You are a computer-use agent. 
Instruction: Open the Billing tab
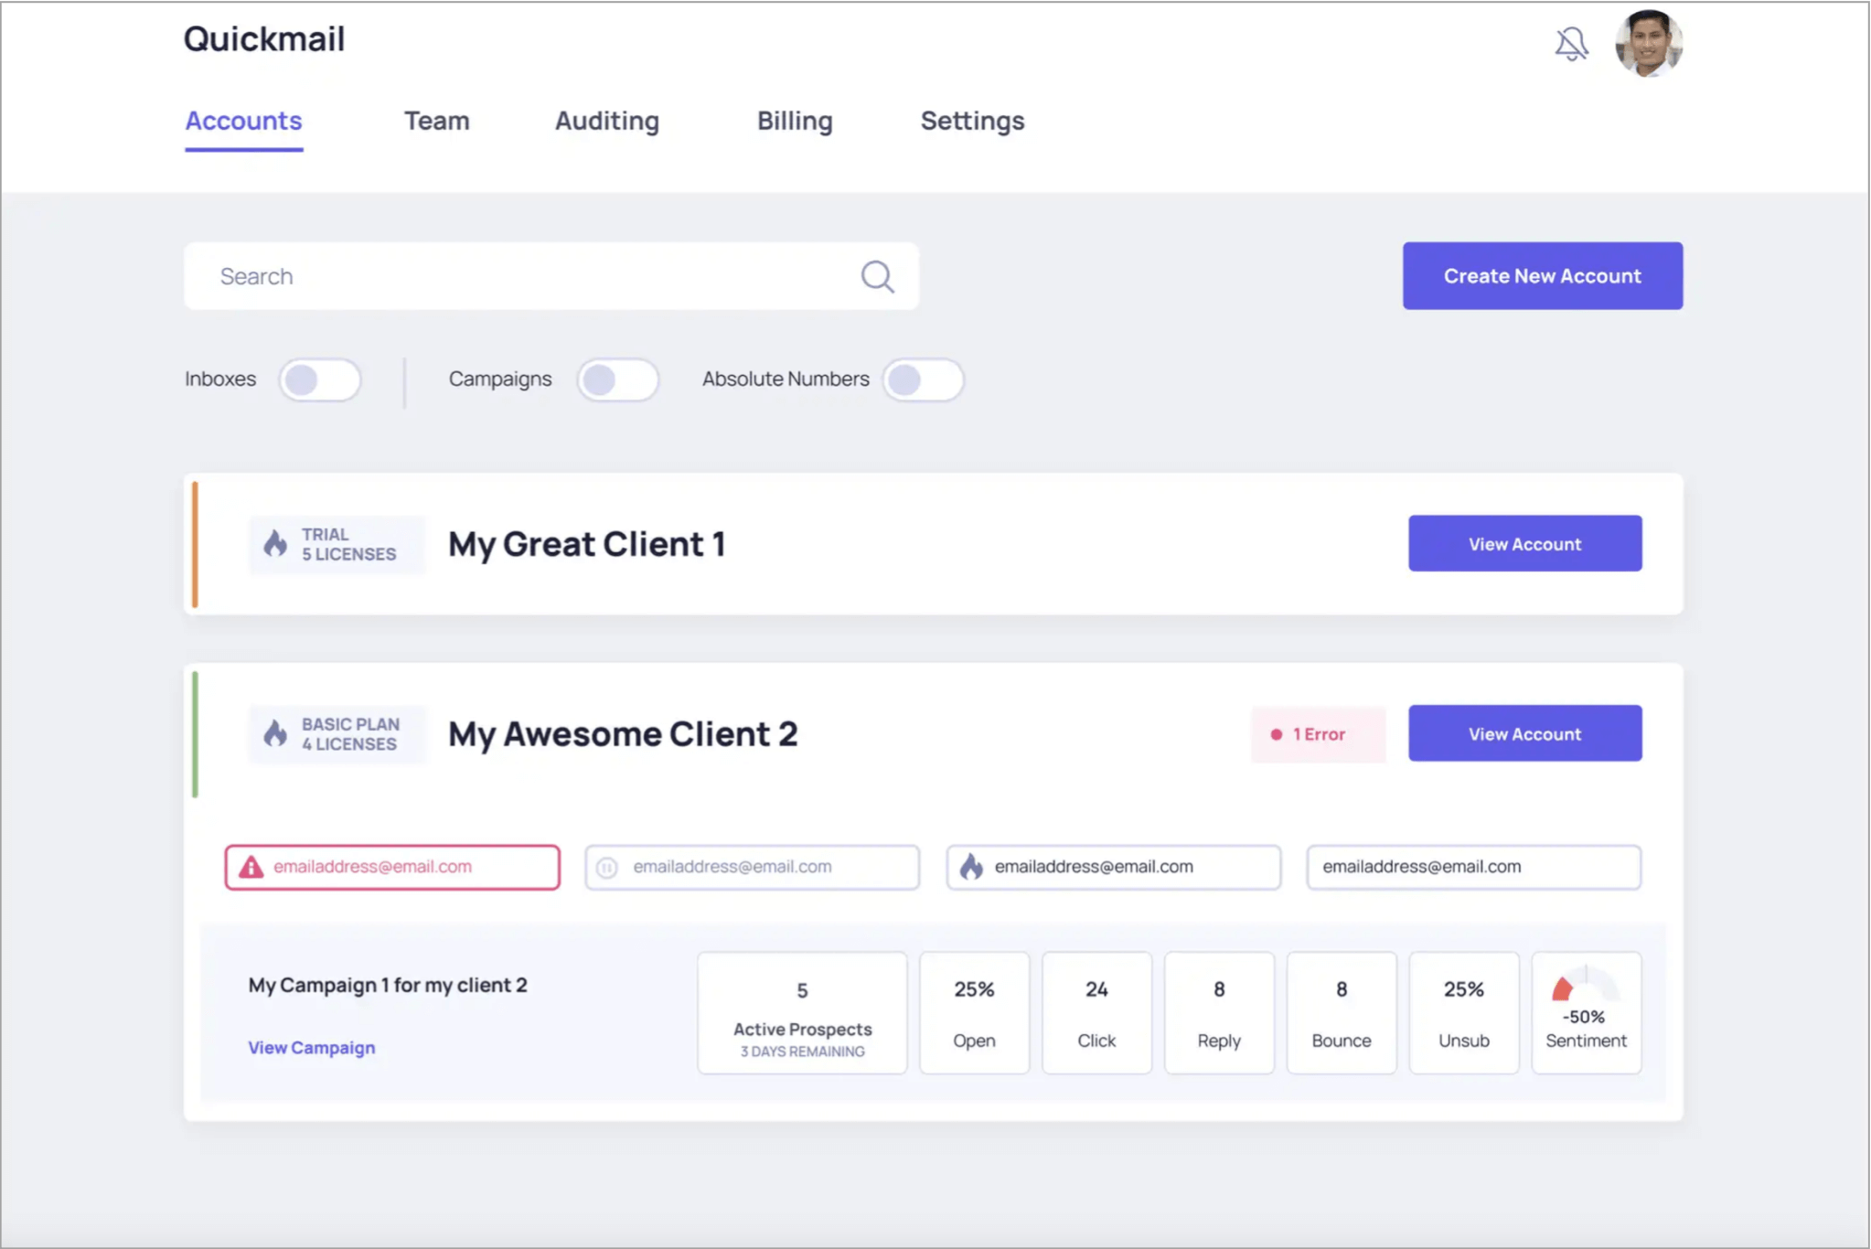coord(794,121)
